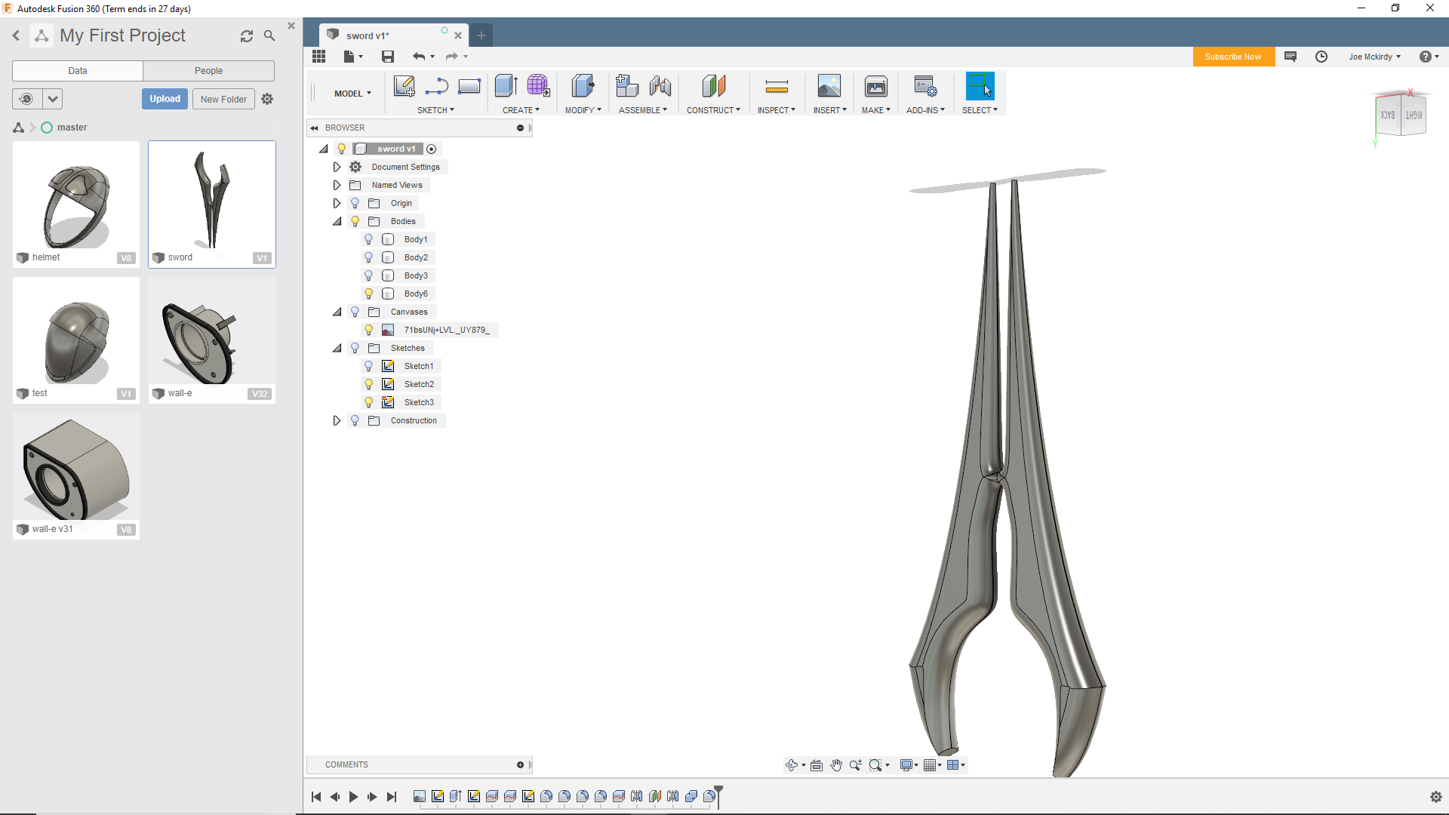Click the Upload button
This screenshot has width=1449, height=815.
[x=165, y=99]
